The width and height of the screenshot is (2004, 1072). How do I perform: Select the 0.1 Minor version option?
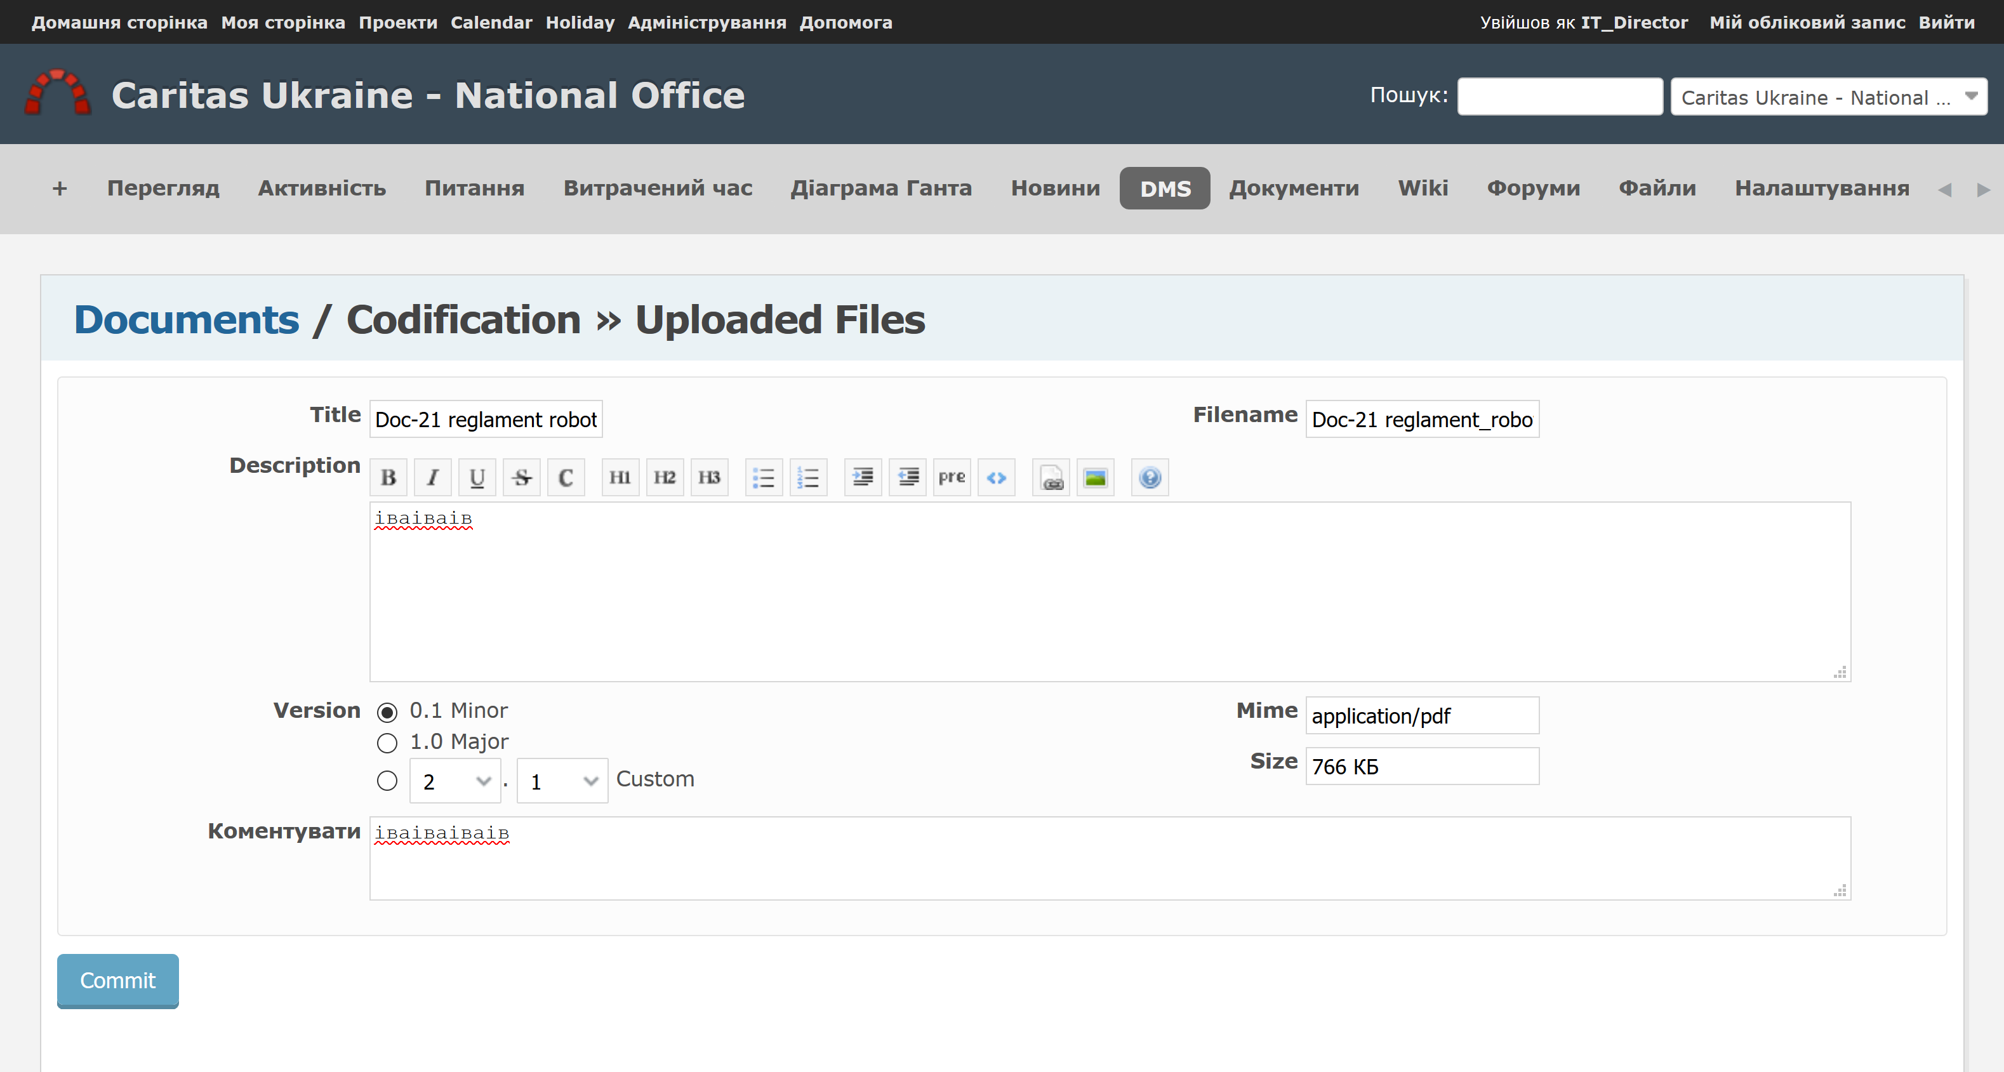point(387,712)
